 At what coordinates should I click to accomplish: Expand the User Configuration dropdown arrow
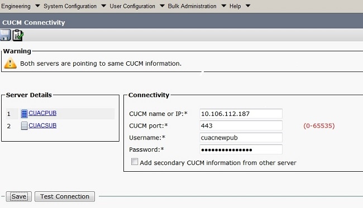tap(163, 6)
